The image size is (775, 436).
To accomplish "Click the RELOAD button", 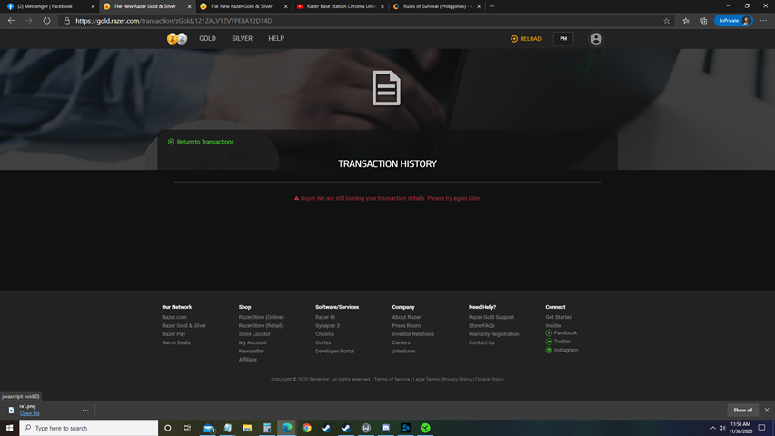I will pyautogui.click(x=526, y=38).
